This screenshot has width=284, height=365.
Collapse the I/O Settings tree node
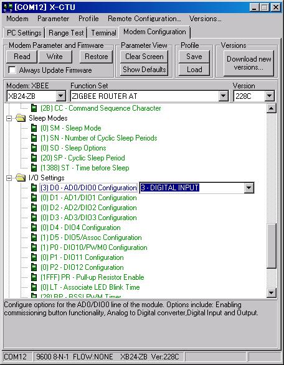9,178
